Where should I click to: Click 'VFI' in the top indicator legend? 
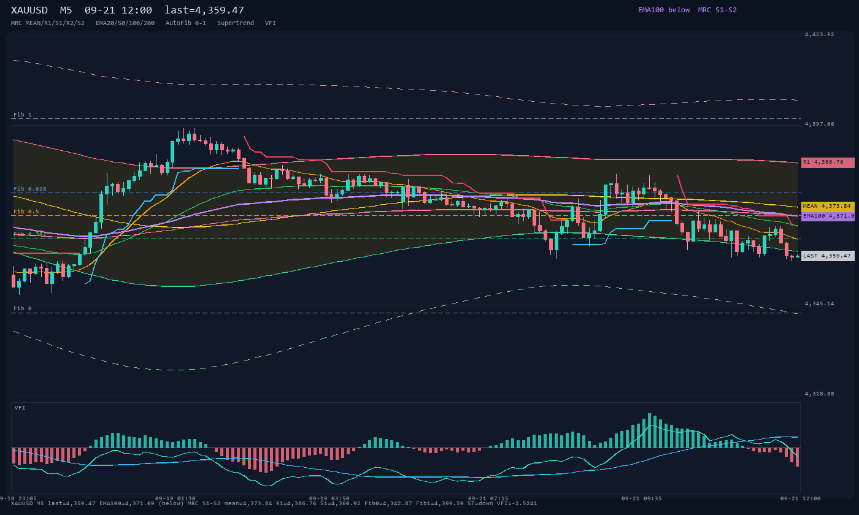271,23
